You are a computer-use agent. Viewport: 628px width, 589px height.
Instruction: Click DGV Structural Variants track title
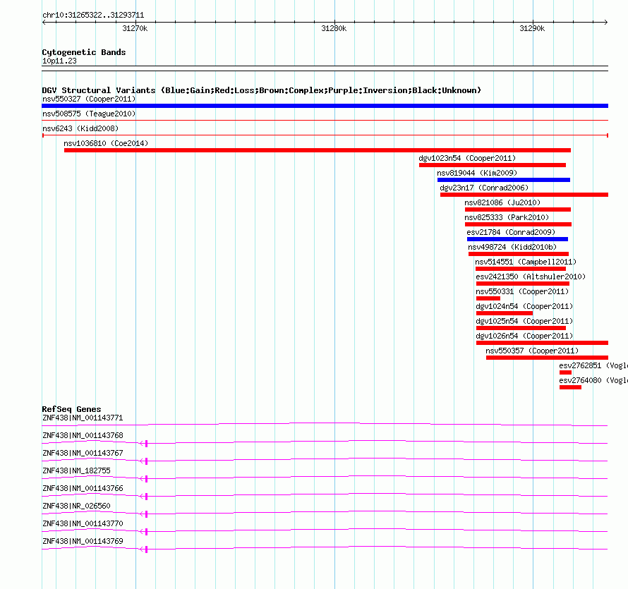[x=262, y=90]
